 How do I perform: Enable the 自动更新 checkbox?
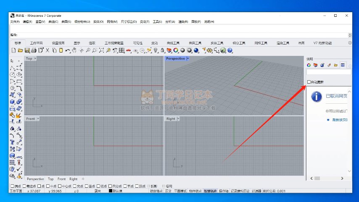tap(309, 82)
